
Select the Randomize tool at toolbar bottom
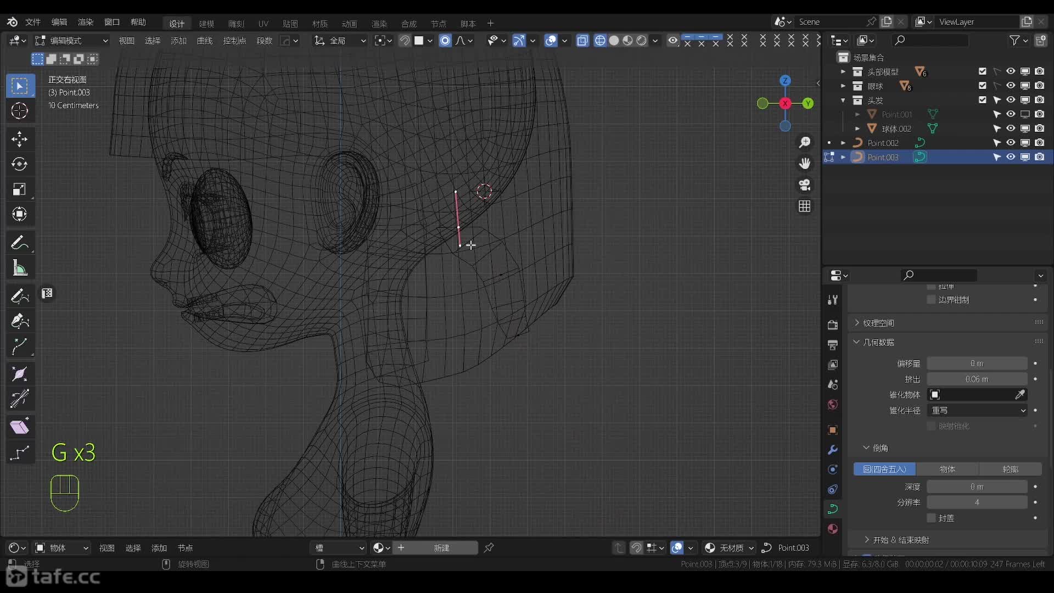click(x=20, y=453)
